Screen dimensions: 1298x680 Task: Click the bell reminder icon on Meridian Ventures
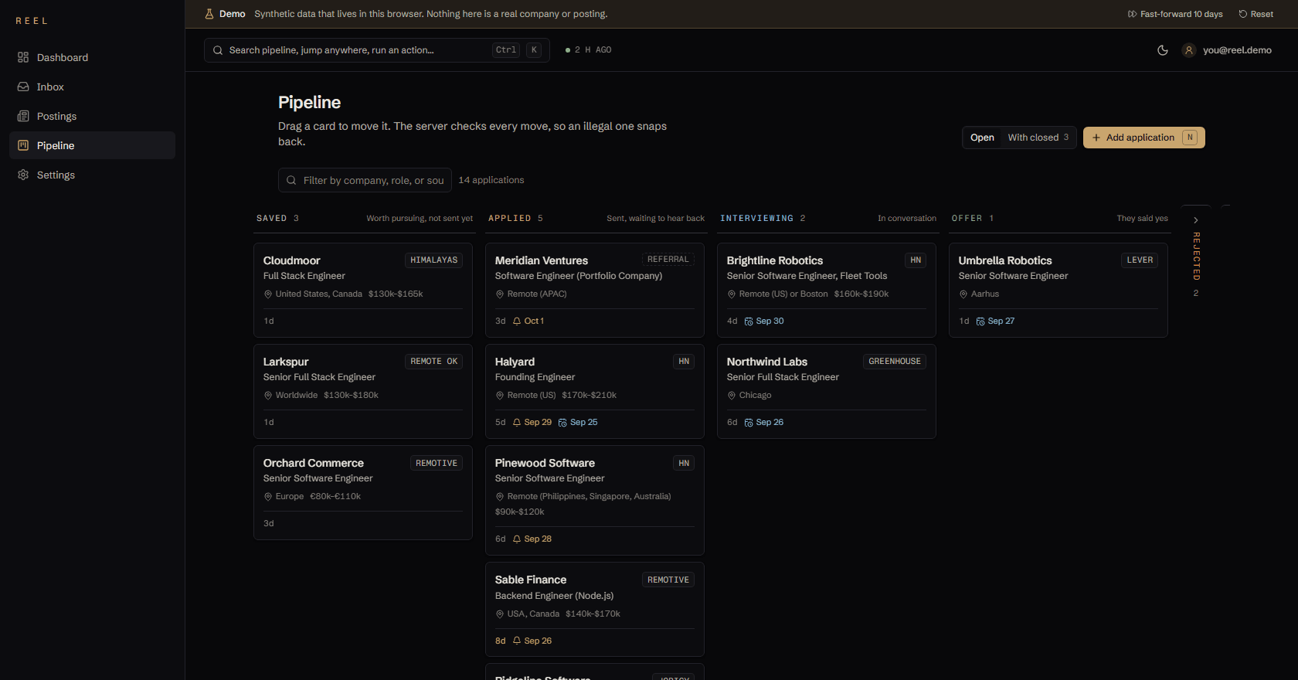tap(517, 321)
